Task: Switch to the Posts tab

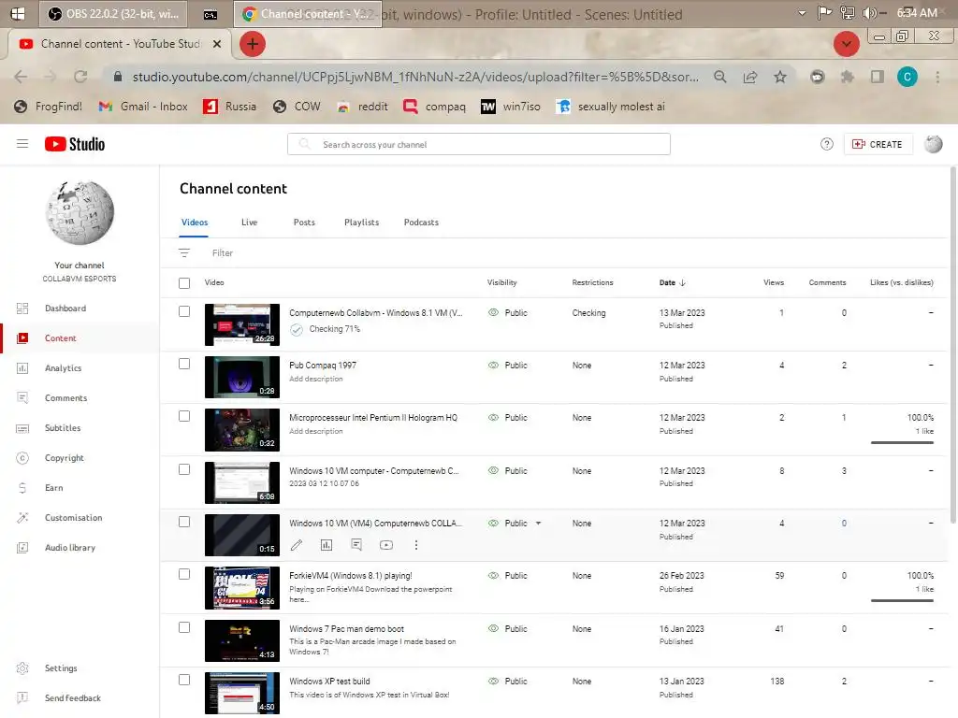Action: click(304, 223)
